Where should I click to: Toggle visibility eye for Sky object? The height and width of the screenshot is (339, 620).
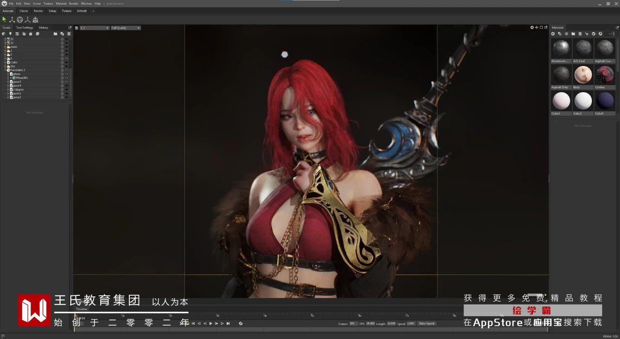(66, 66)
